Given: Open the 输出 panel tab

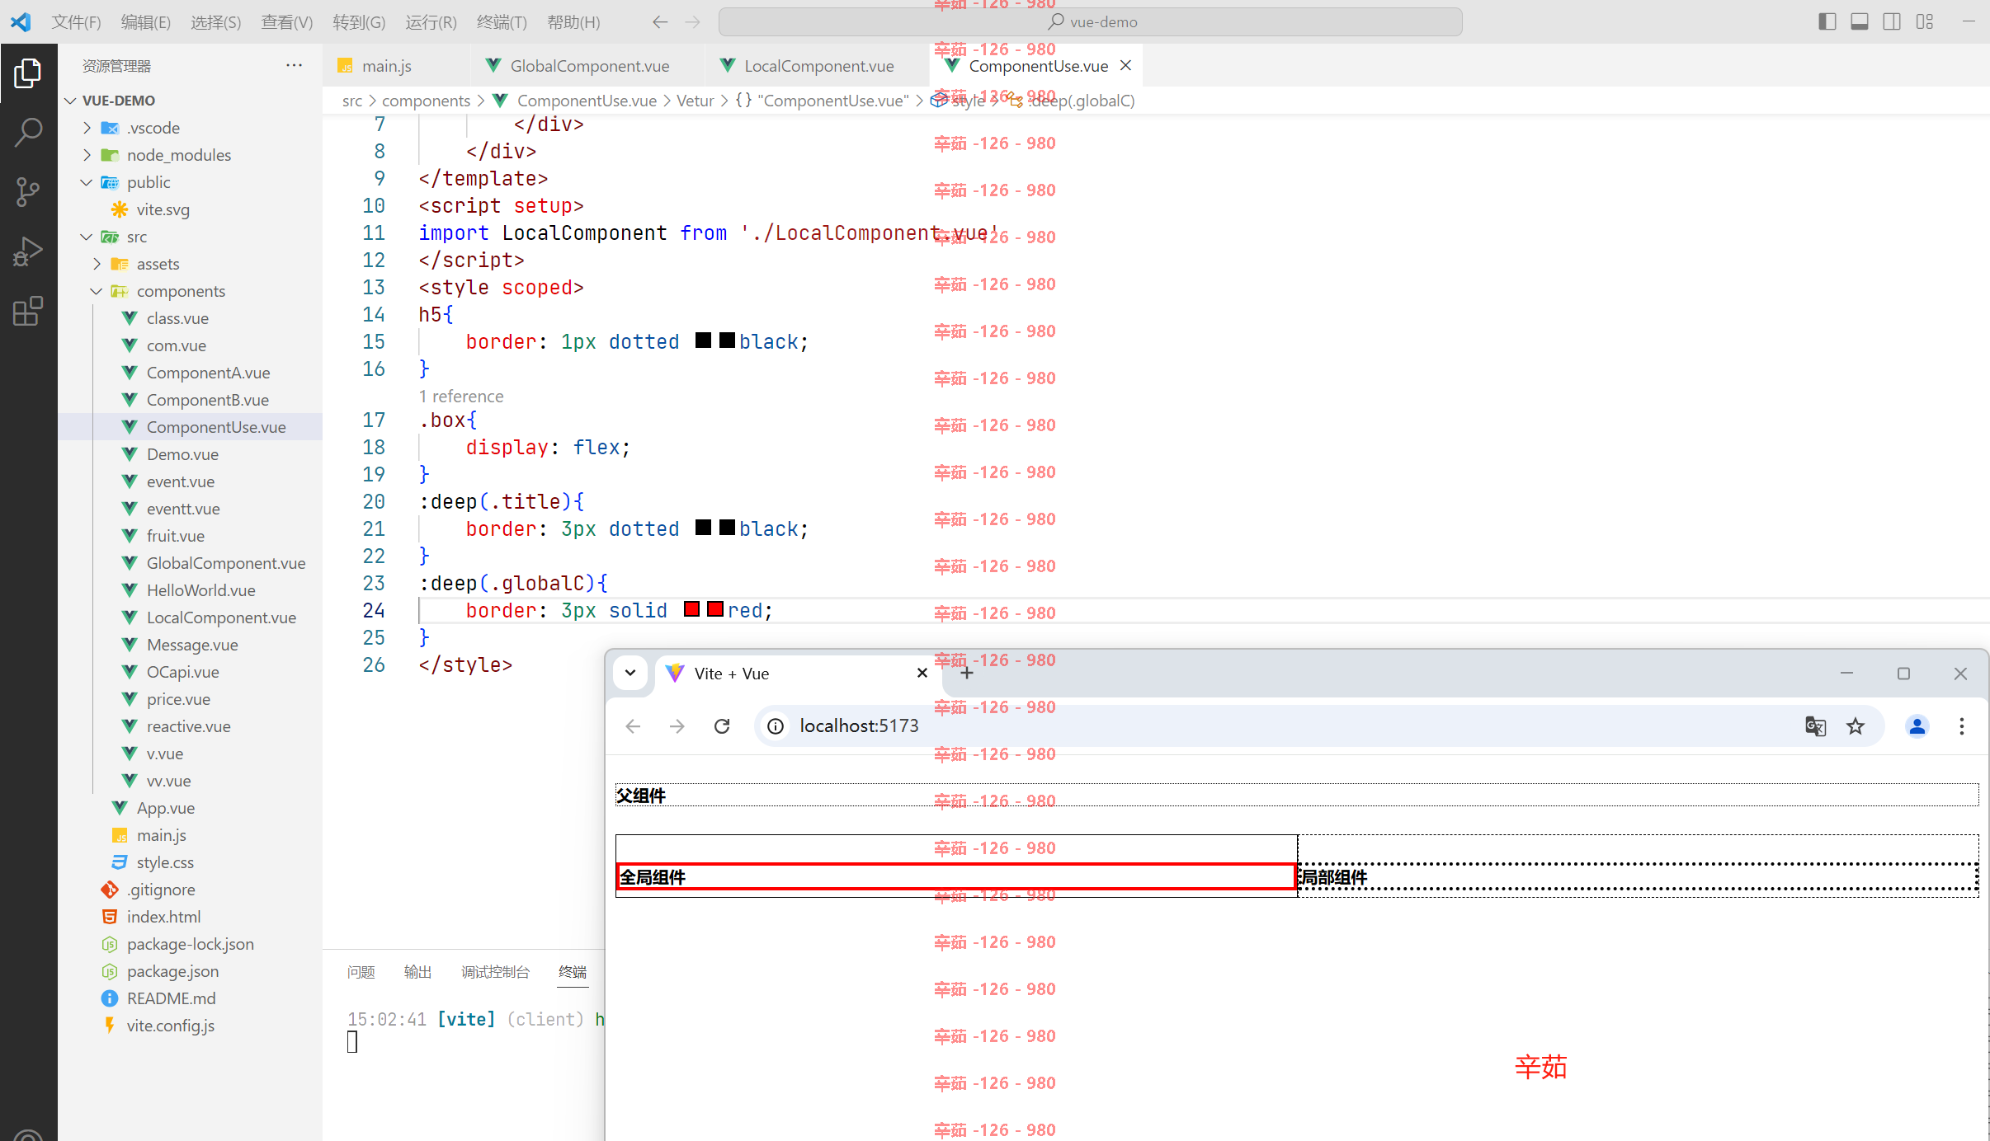Looking at the screenshot, I should (x=418, y=972).
